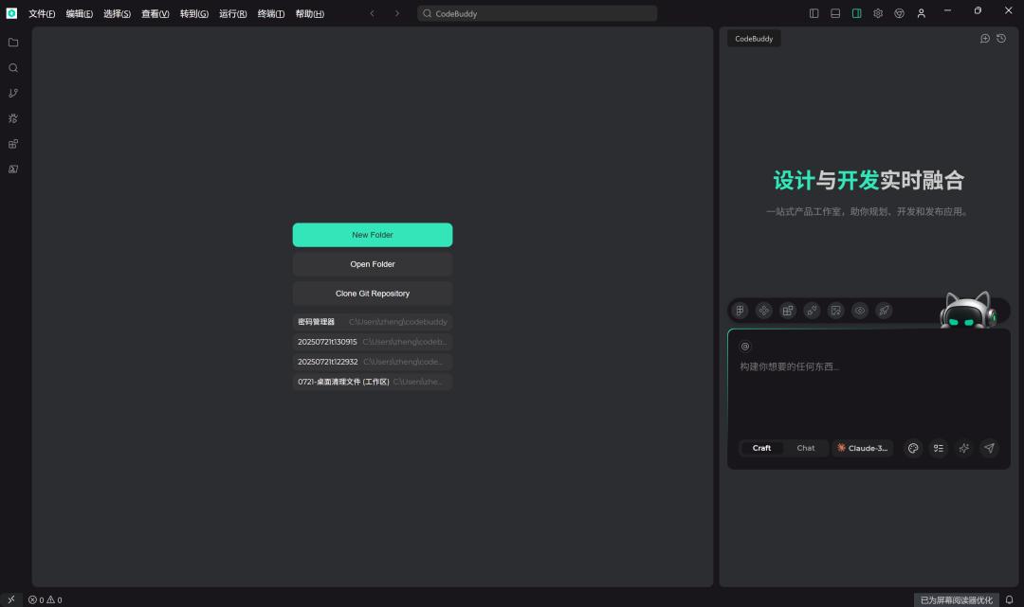Screen dimensions: 1024x607
Task: Open the Claude-3... model dropdown
Action: pyautogui.click(x=863, y=448)
